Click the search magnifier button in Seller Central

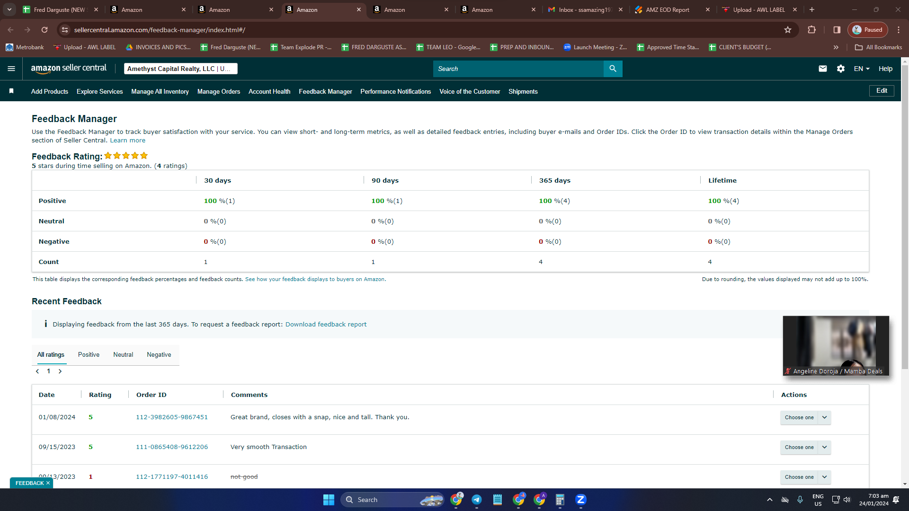[x=613, y=69]
